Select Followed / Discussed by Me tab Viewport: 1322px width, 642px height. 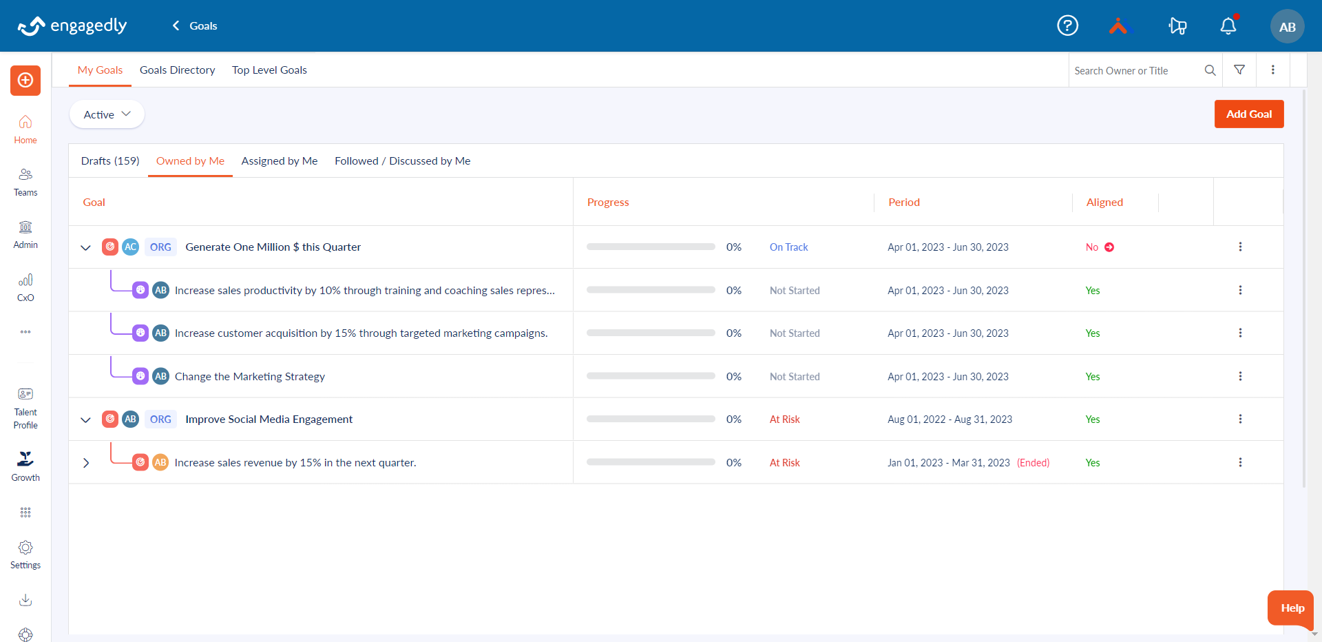pyautogui.click(x=403, y=160)
